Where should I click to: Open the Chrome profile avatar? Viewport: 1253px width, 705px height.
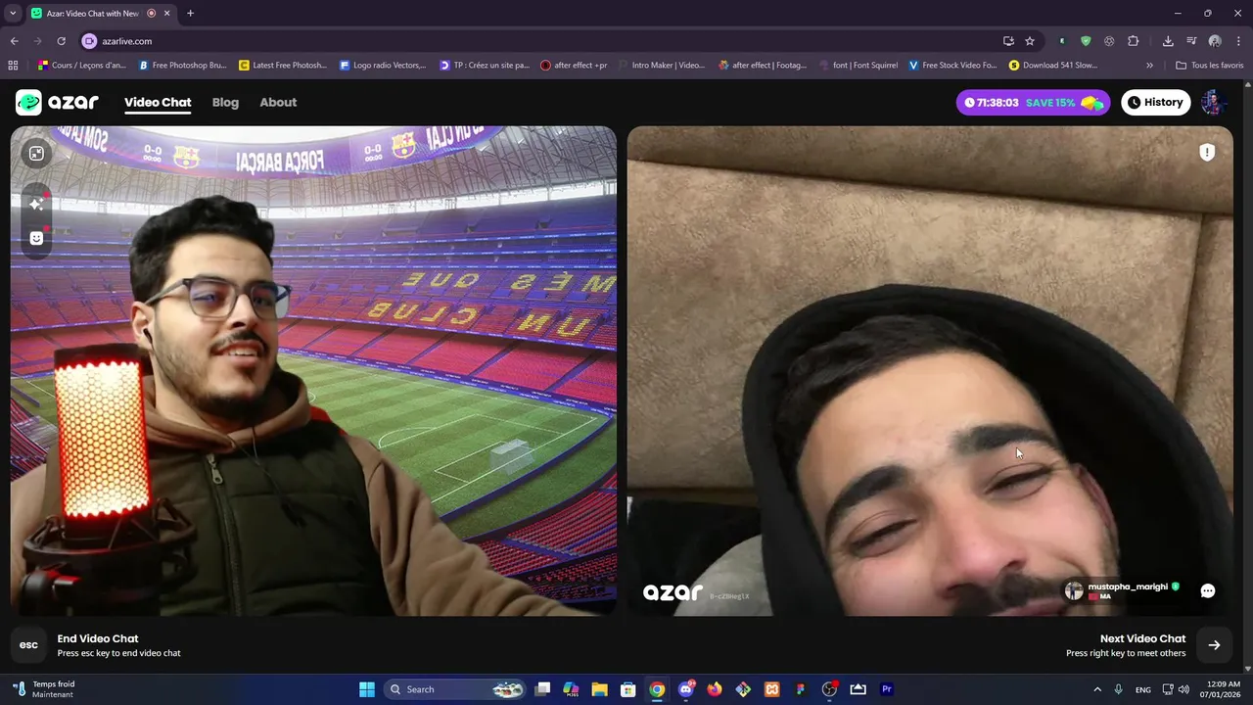coord(1215,41)
